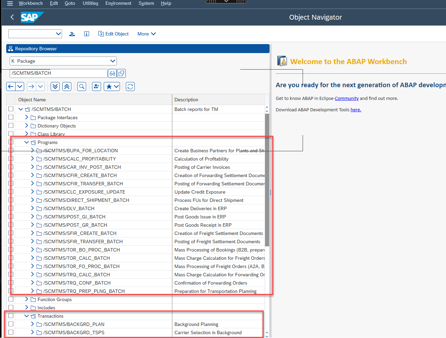Open the Goto menu

[x=70, y=3]
